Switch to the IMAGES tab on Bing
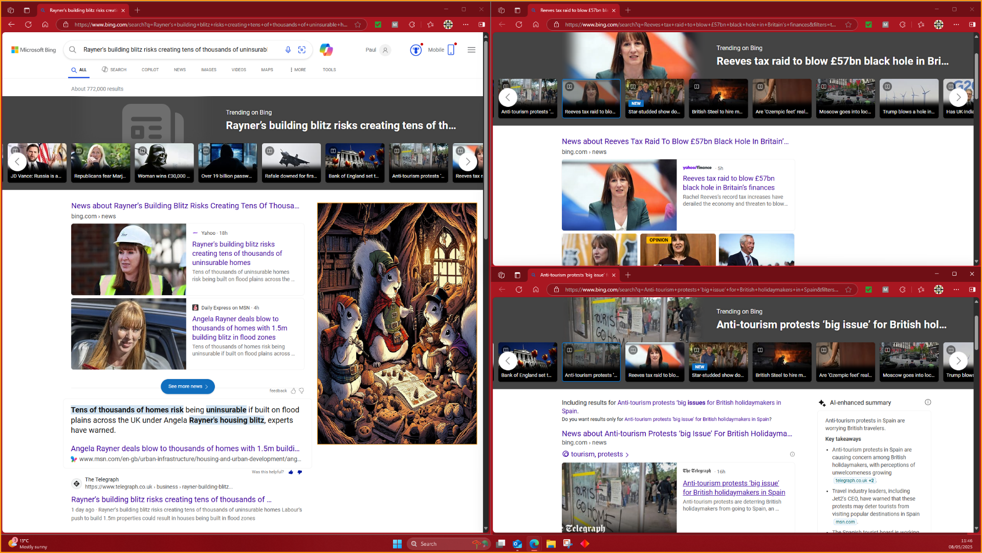The image size is (982, 553). point(208,70)
